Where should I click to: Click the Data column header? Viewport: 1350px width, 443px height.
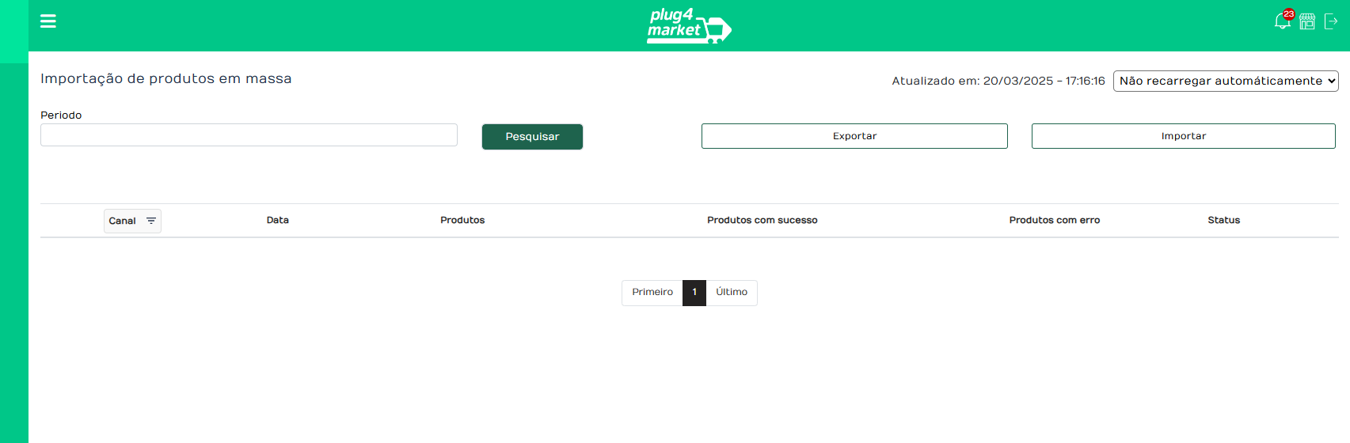(x=278, y=221)
